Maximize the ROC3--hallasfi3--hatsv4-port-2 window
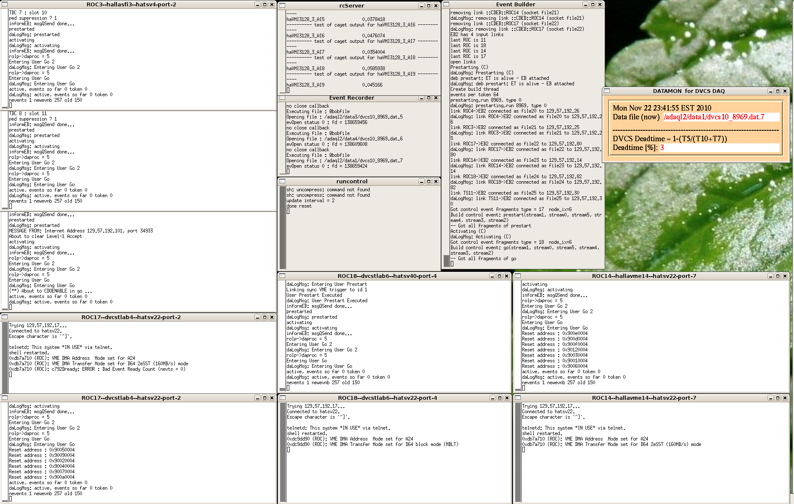The width and height of the screenshot is (794, 504). point(265,4)
